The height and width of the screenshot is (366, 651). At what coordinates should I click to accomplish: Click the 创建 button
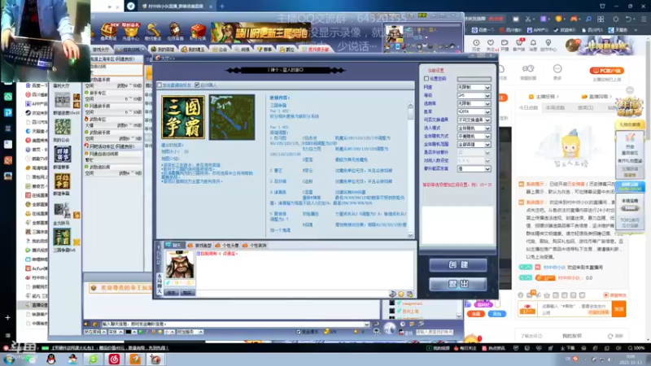(x=458, y=265)
